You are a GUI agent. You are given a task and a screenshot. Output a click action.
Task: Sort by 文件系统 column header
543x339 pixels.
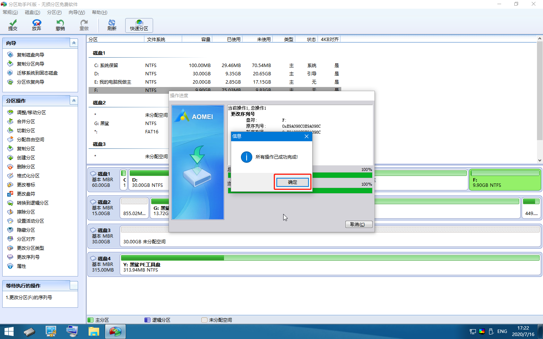click(164, 39)
